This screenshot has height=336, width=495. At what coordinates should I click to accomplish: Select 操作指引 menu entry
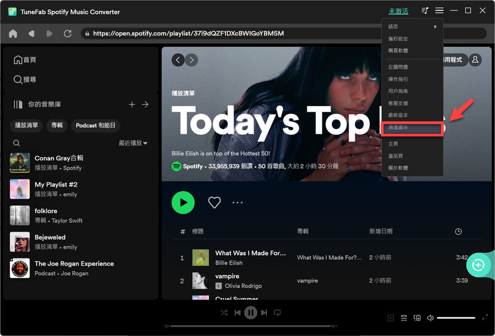[412, 79]
